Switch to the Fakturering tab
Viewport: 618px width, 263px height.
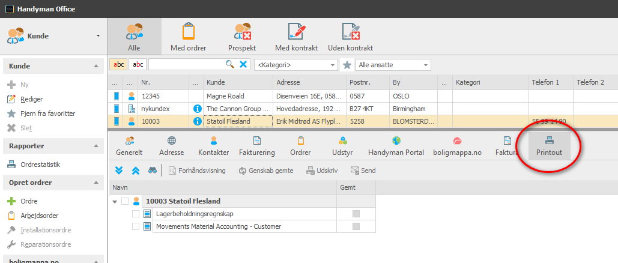pos(257,146)
